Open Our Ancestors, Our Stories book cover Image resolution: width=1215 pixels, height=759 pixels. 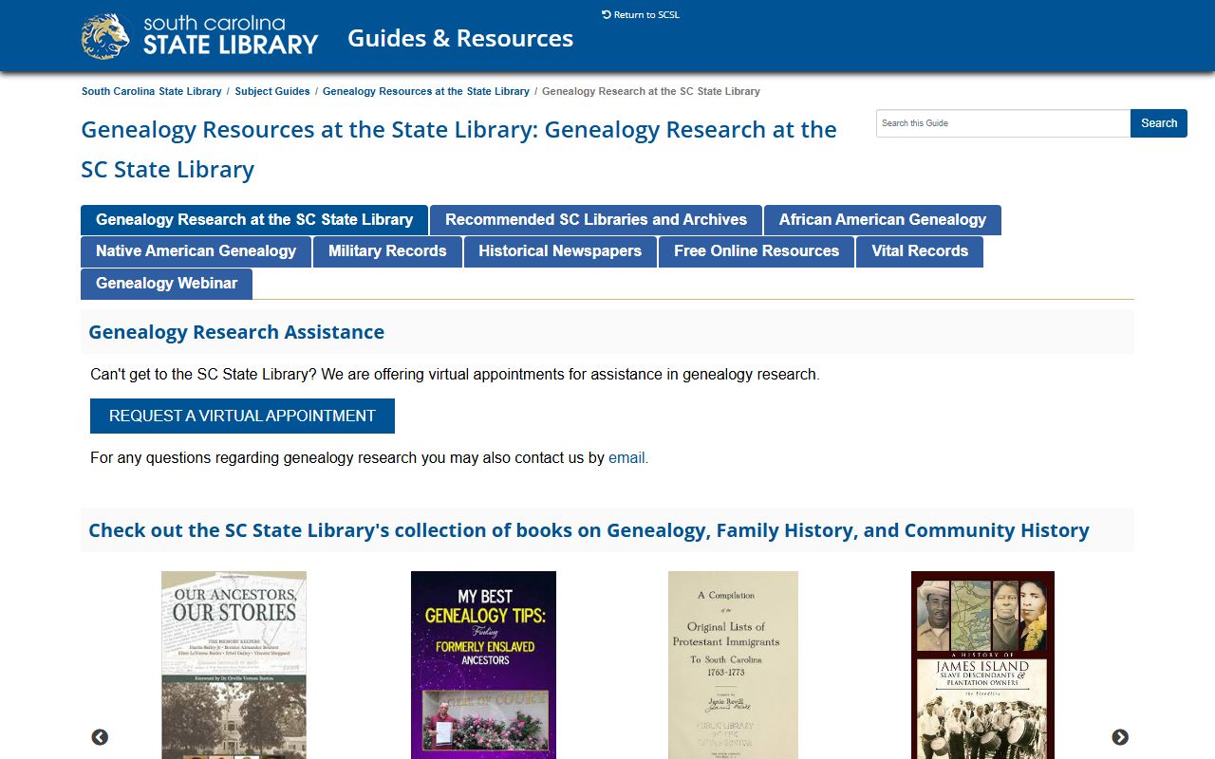234,665
